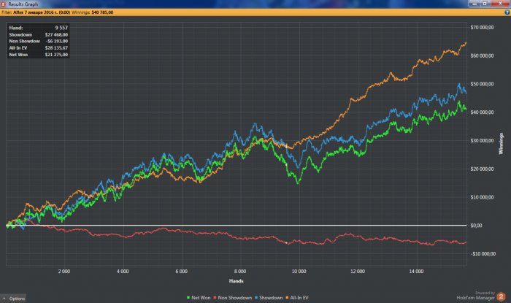Screen dimensions: 511x303
Task: Toggle the Net Won legend entry
Action: pos(199,298)
